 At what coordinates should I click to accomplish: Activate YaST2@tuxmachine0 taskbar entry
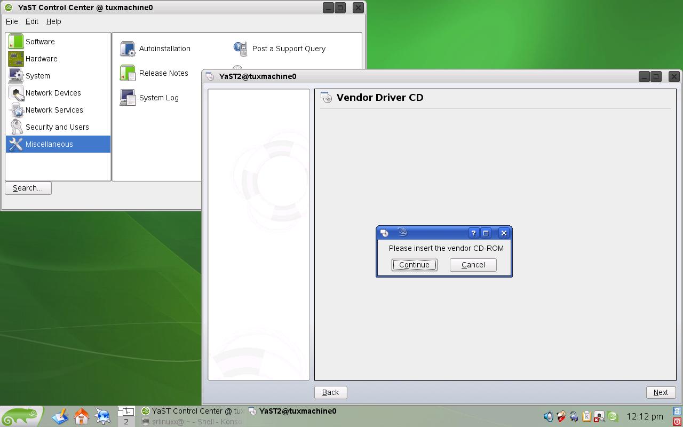click(x=293, y=411)
